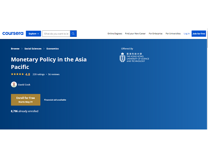The width and height of the screenshot is (208, 166).
Task: Click Log In
Action: click(187, 34)
